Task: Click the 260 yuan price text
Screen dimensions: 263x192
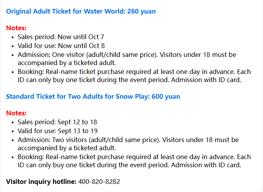Action: coord(141,11)
